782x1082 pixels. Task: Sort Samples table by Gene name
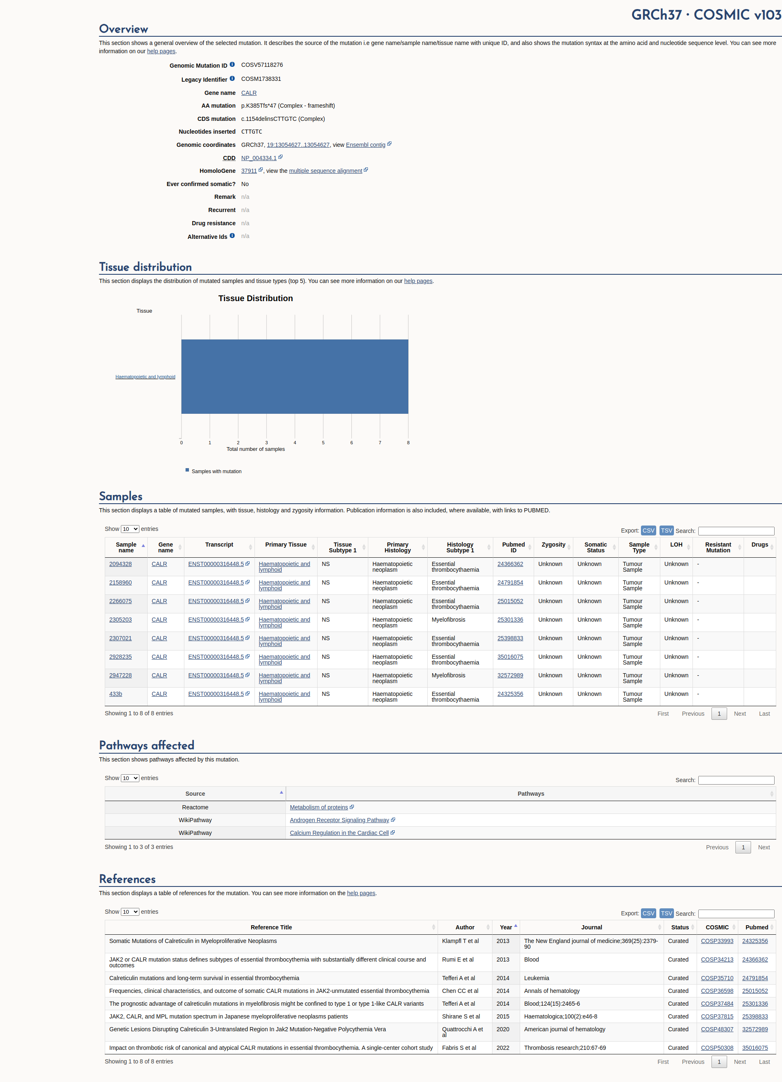tap(165, 548)
